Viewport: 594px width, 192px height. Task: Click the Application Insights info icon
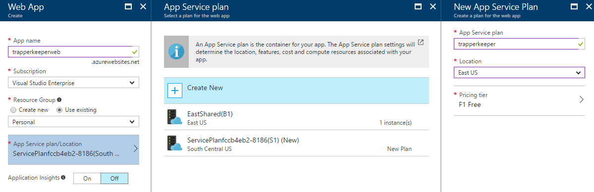coord(63,177)
